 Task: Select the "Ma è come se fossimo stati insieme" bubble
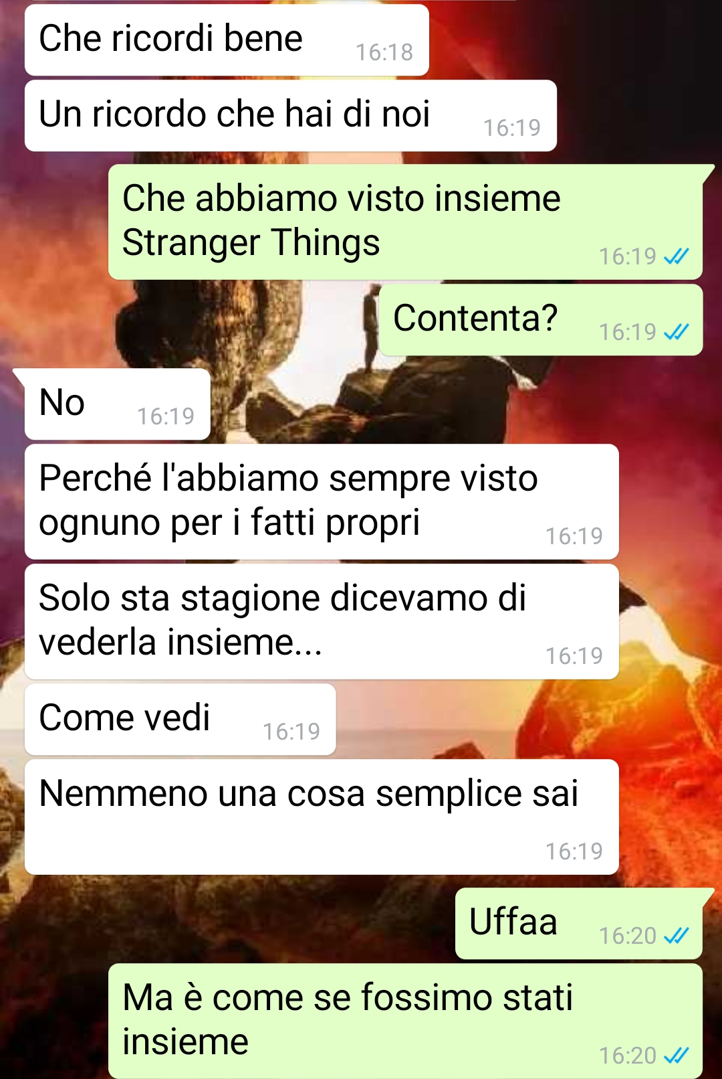click(406, 1021)
